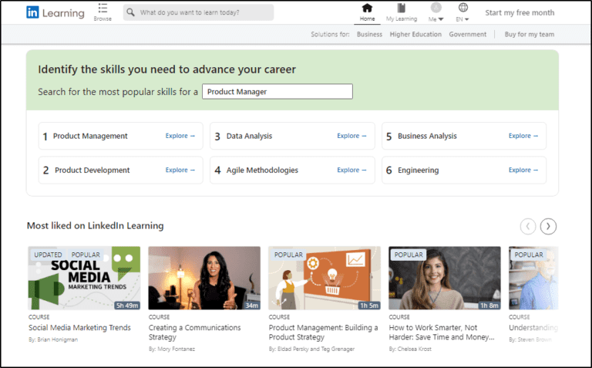Image resolution: width=592 pixels, height=368 pixels.
Task: Open the Steven Brown course thumbnail
Action: click(x=533, y=278)
